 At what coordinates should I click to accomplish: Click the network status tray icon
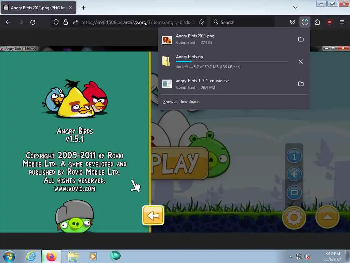[299, 257]
